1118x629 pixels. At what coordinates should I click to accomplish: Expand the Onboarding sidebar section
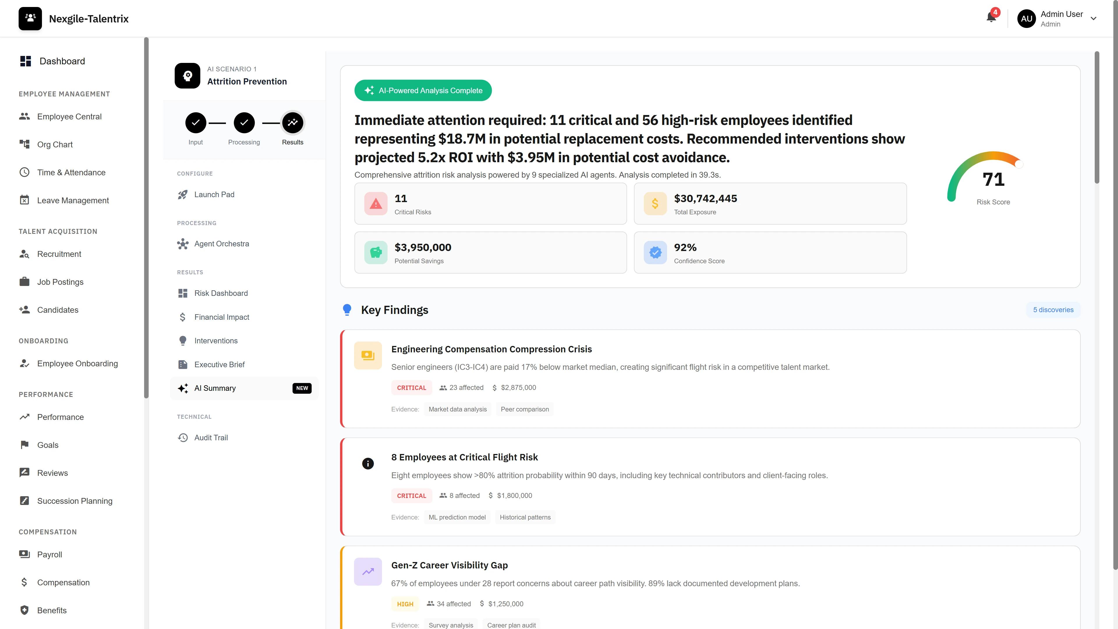[x=43, y=341]
